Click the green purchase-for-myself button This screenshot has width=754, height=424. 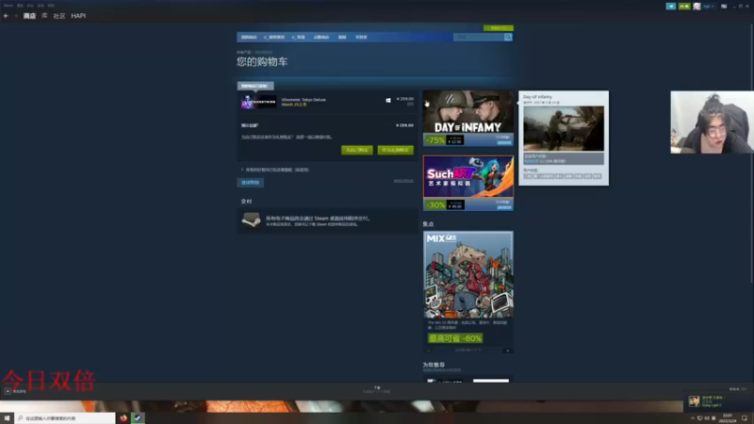[x=357, y=150]
